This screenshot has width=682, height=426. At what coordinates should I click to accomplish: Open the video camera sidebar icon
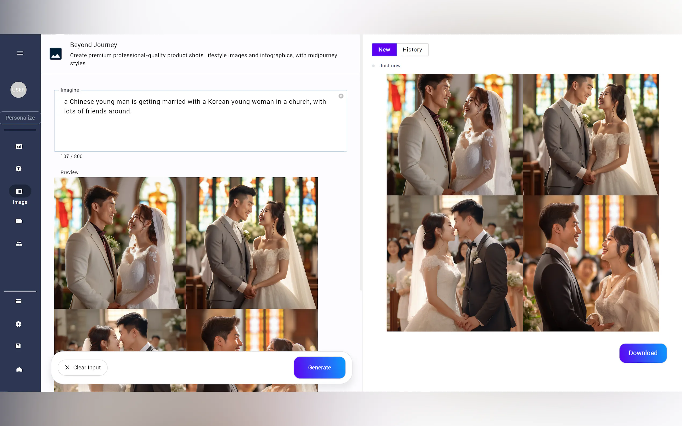click(x=19, y=221)
